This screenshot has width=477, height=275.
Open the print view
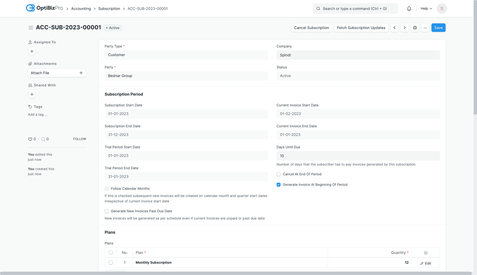click(415, 28)
